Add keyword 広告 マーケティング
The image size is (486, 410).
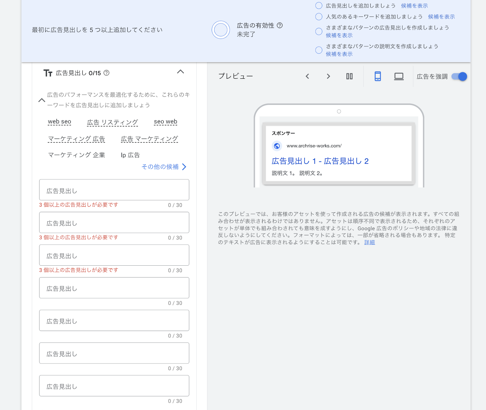pyautogui.click(x=149, y=139)
